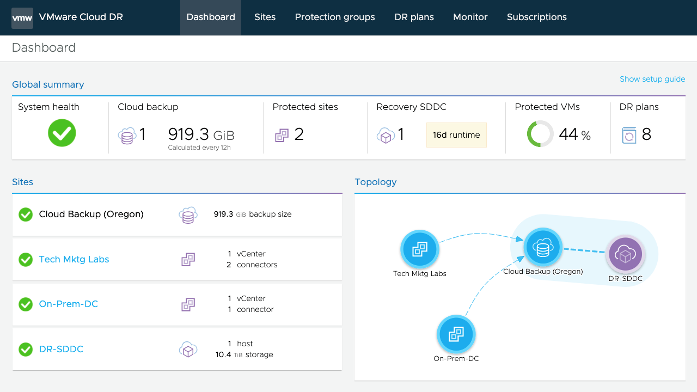Click the Show setup guide link

click(652, 79)
